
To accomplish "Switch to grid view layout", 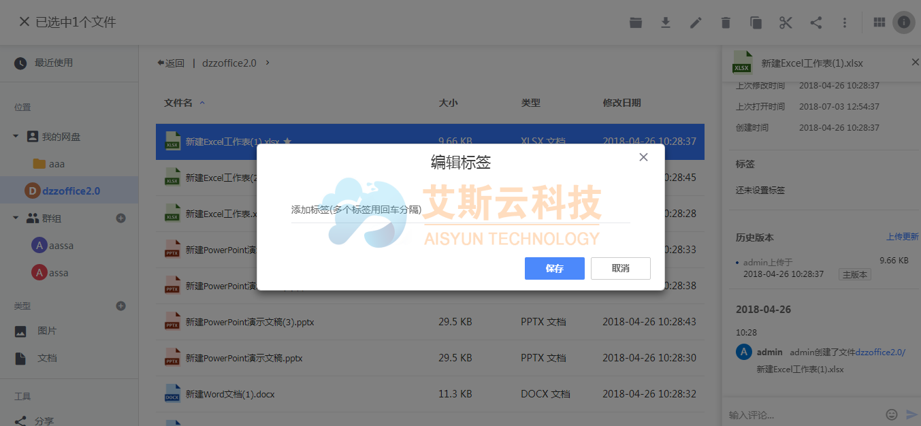I will [x=879, y=22].
